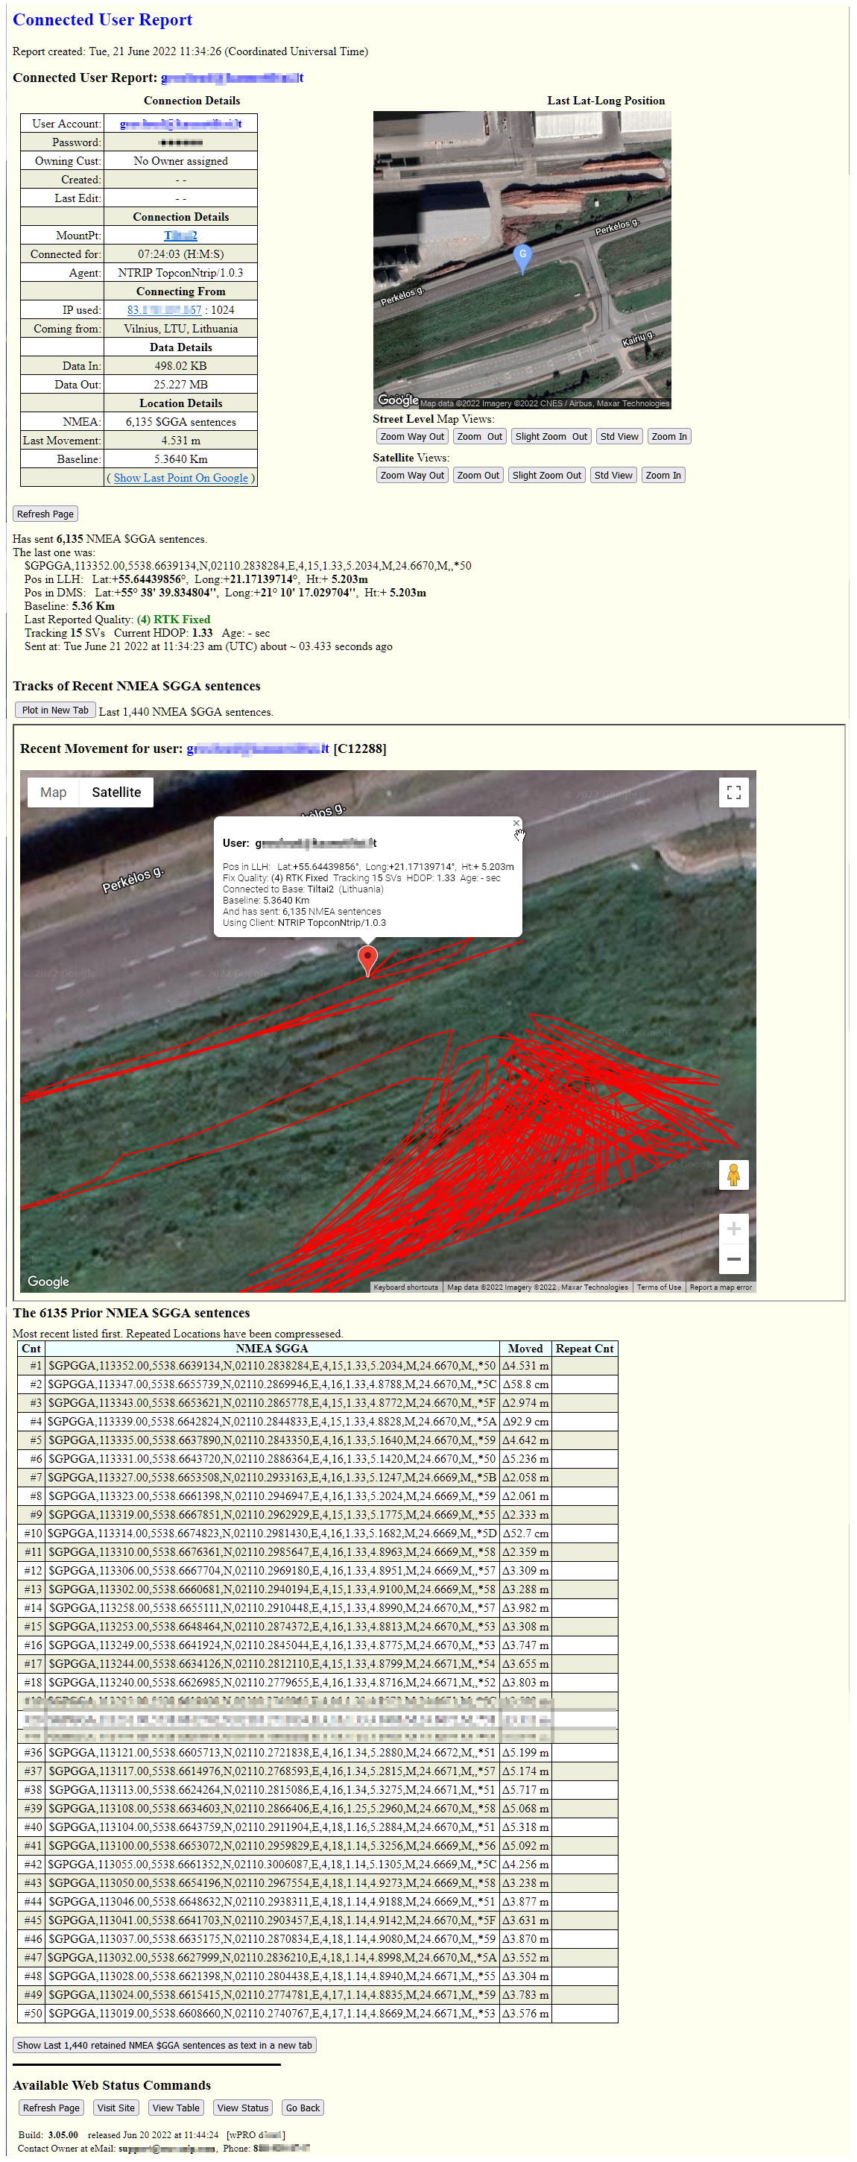Screen dimensions: 857x2162
Task: Click Plot in New Tab button
Action: [55, 710]
